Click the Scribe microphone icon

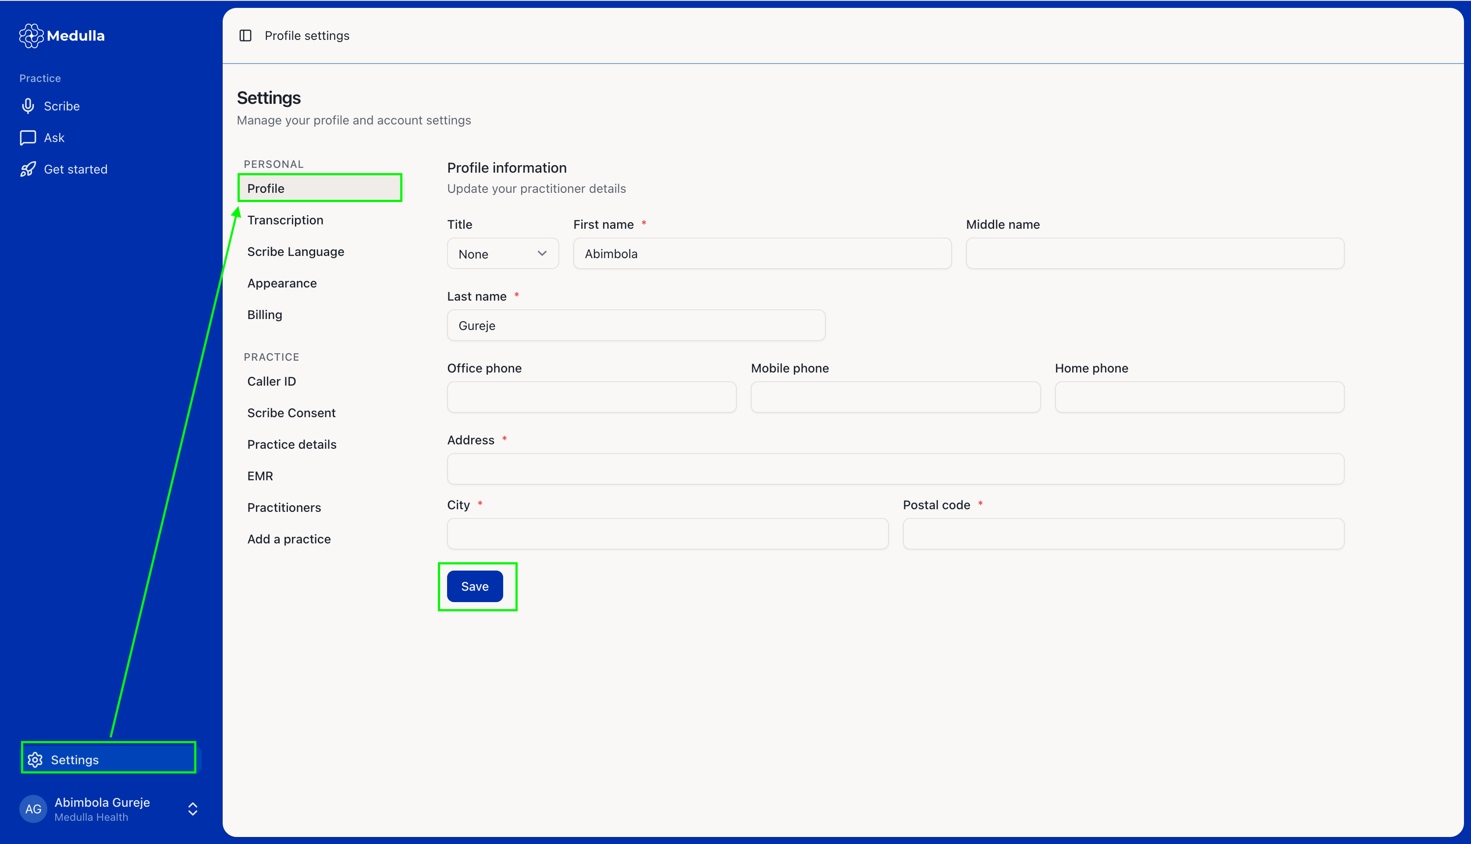coord(28,106)
